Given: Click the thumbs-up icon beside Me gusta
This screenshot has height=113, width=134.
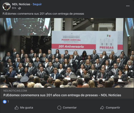Looking at the screenshot, I should click(x=16, y=108).
